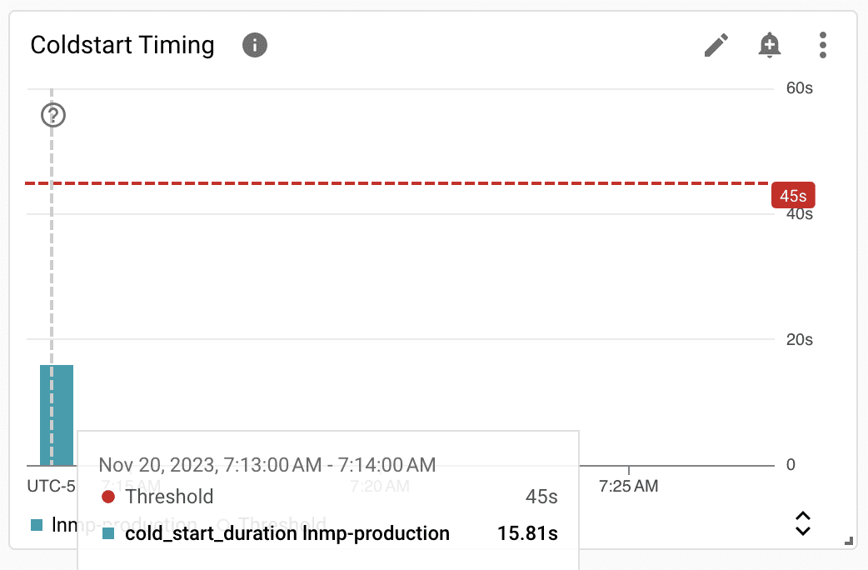Click the resize handle at the chart corner
This screenshot has width=868, height=570.
(849, 541)
